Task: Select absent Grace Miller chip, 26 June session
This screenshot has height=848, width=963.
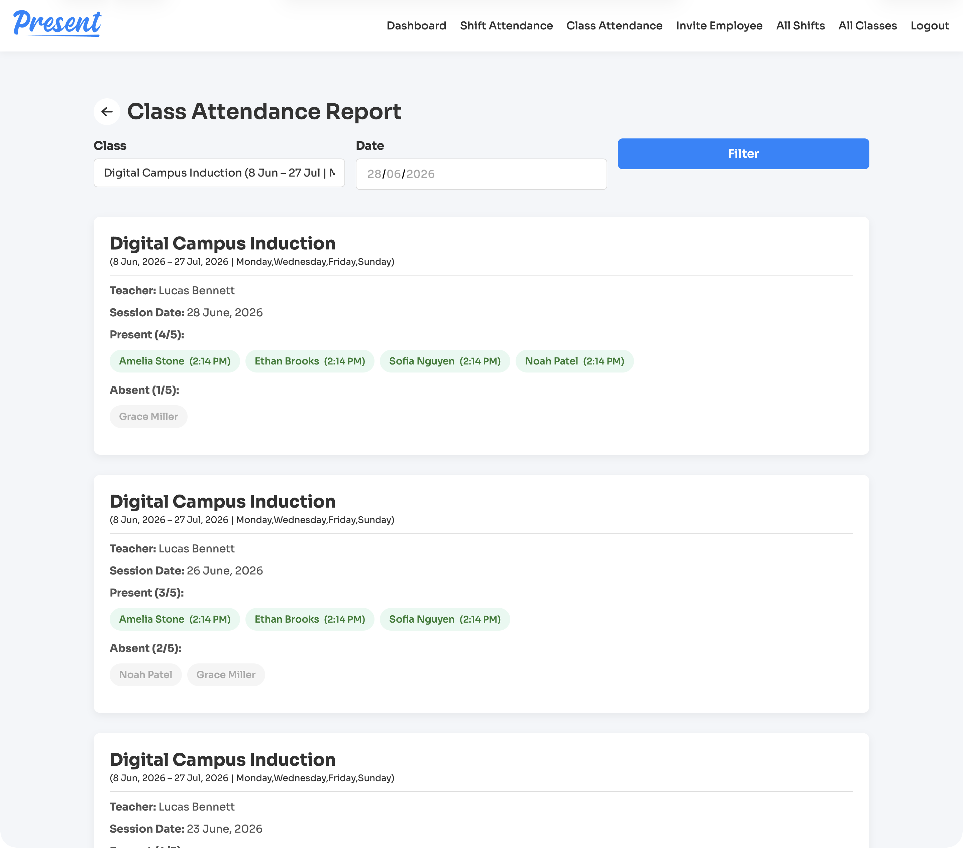Action: point(226,675)
